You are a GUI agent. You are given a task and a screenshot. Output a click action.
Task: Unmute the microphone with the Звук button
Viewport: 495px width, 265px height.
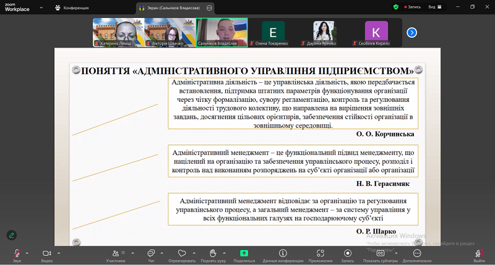coord(17,256)
